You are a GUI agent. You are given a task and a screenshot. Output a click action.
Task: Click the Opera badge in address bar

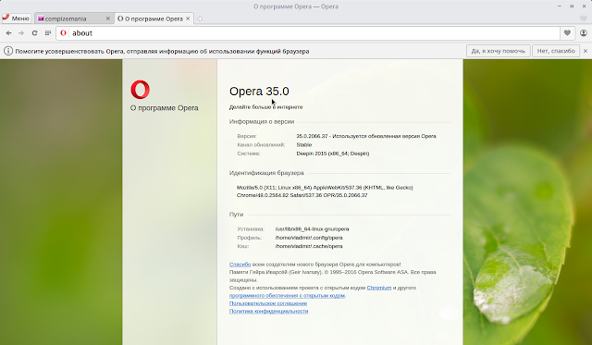point(63,33)
